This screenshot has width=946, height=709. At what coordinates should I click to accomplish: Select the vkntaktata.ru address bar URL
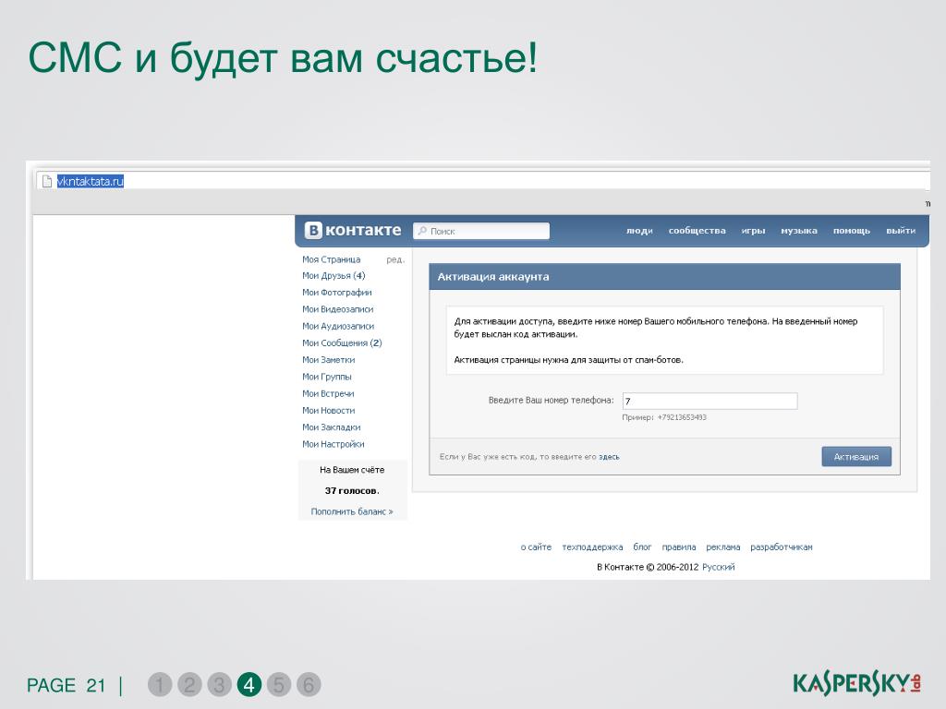(x=90, y=181)
